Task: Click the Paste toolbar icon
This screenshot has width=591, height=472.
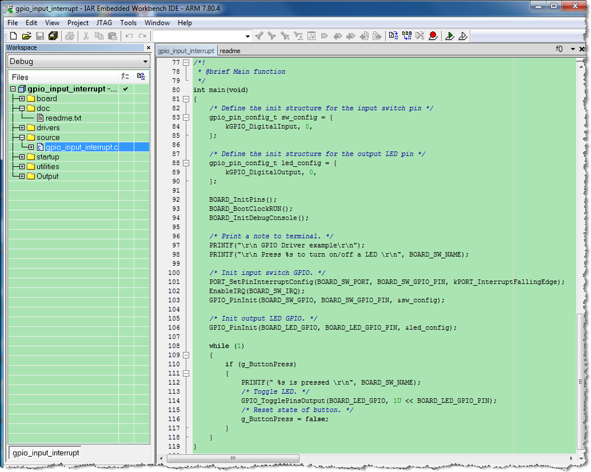Action: pos(112,36)
